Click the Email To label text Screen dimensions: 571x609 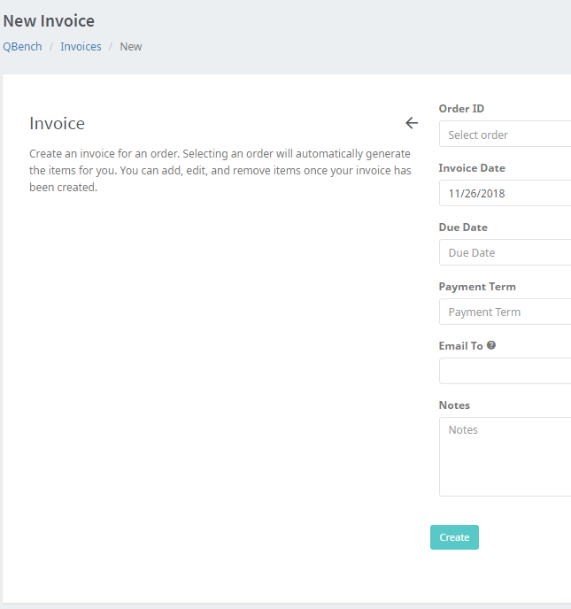(x=460, y=346)
